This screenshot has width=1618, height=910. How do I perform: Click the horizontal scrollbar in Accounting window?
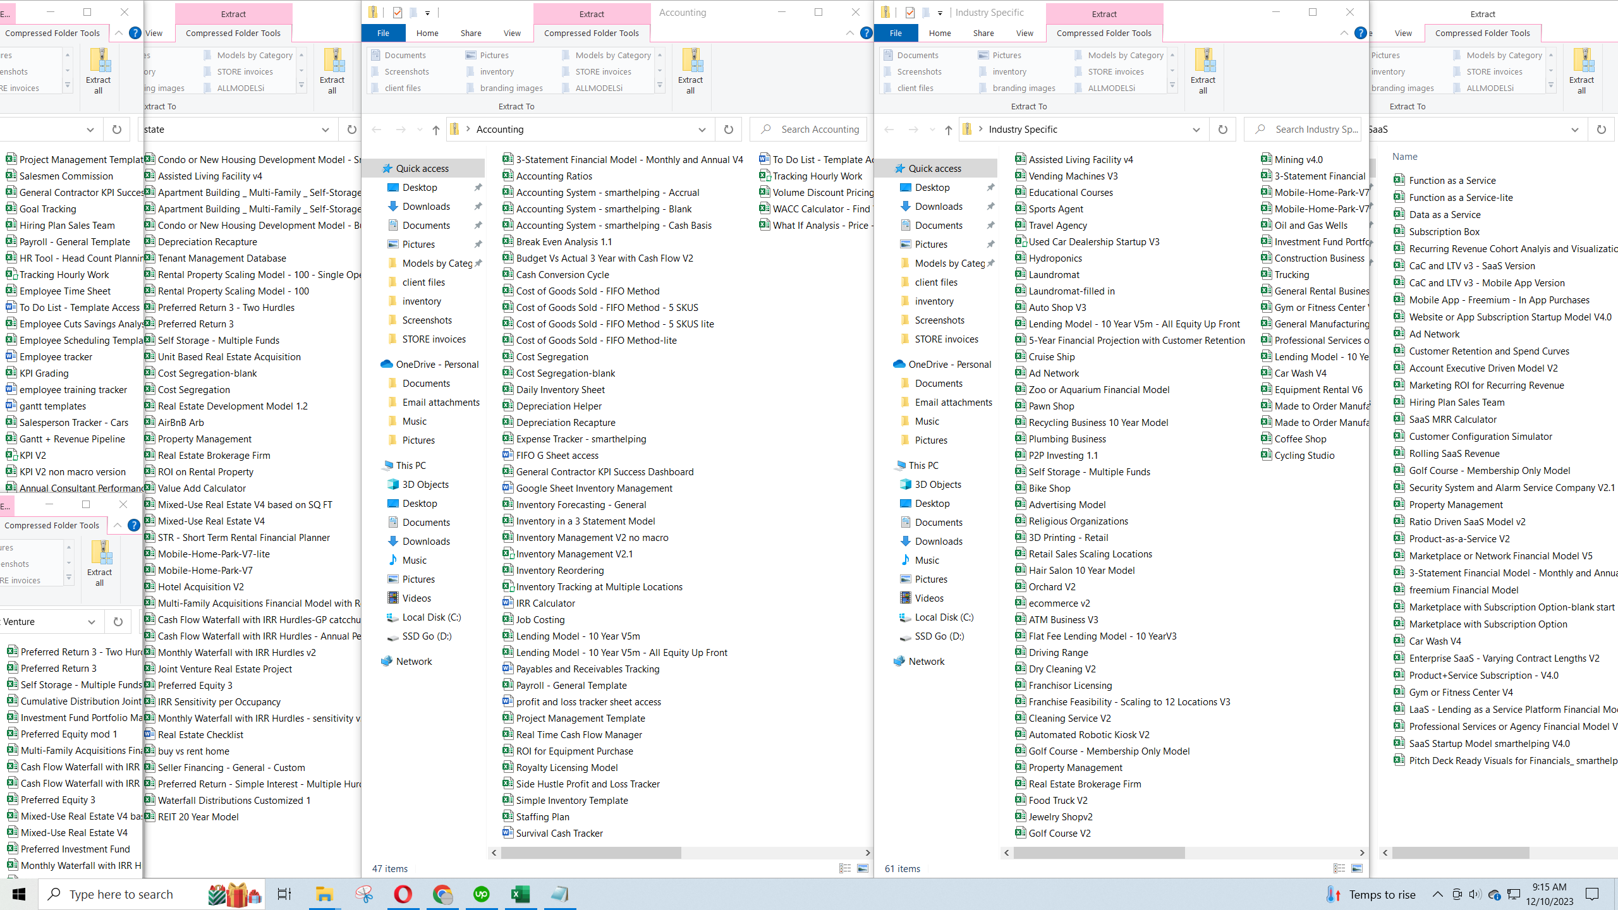pyautogui.click(x=592, y=852)
